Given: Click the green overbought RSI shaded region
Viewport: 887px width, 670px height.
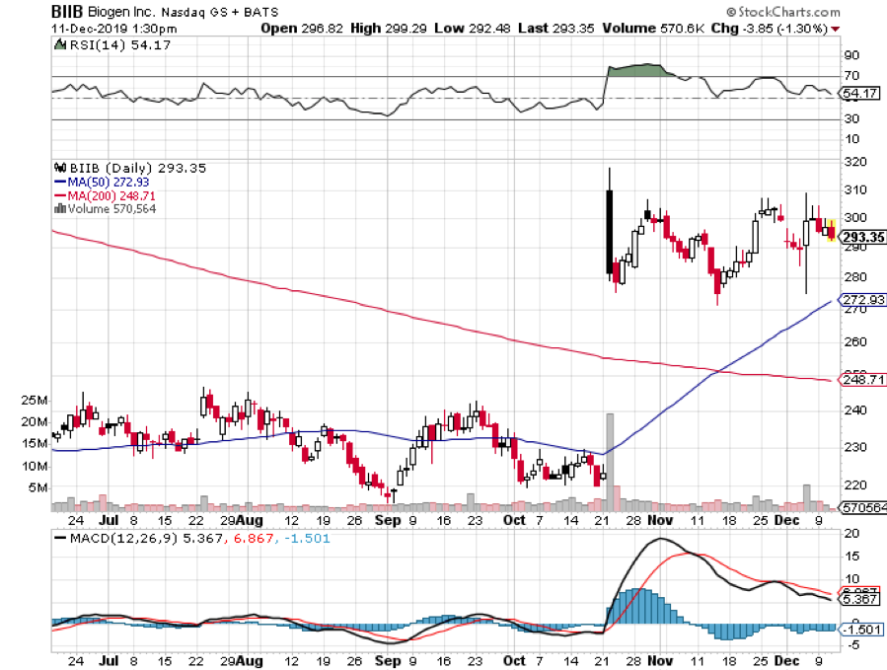Looking at the screenshot, I should click(x=639, y=70).
